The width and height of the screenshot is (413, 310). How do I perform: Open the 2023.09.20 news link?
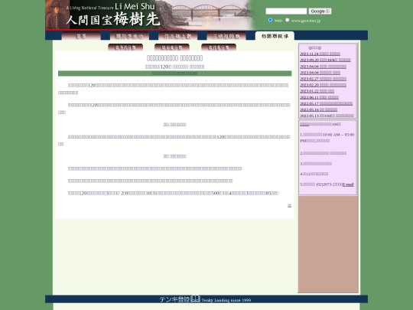[325, 60]
